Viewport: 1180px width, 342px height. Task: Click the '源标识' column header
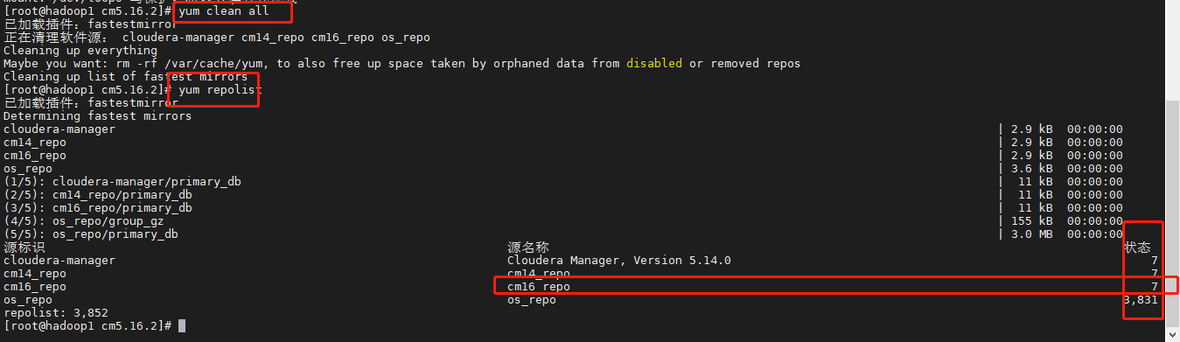click(x=24, y=248)
